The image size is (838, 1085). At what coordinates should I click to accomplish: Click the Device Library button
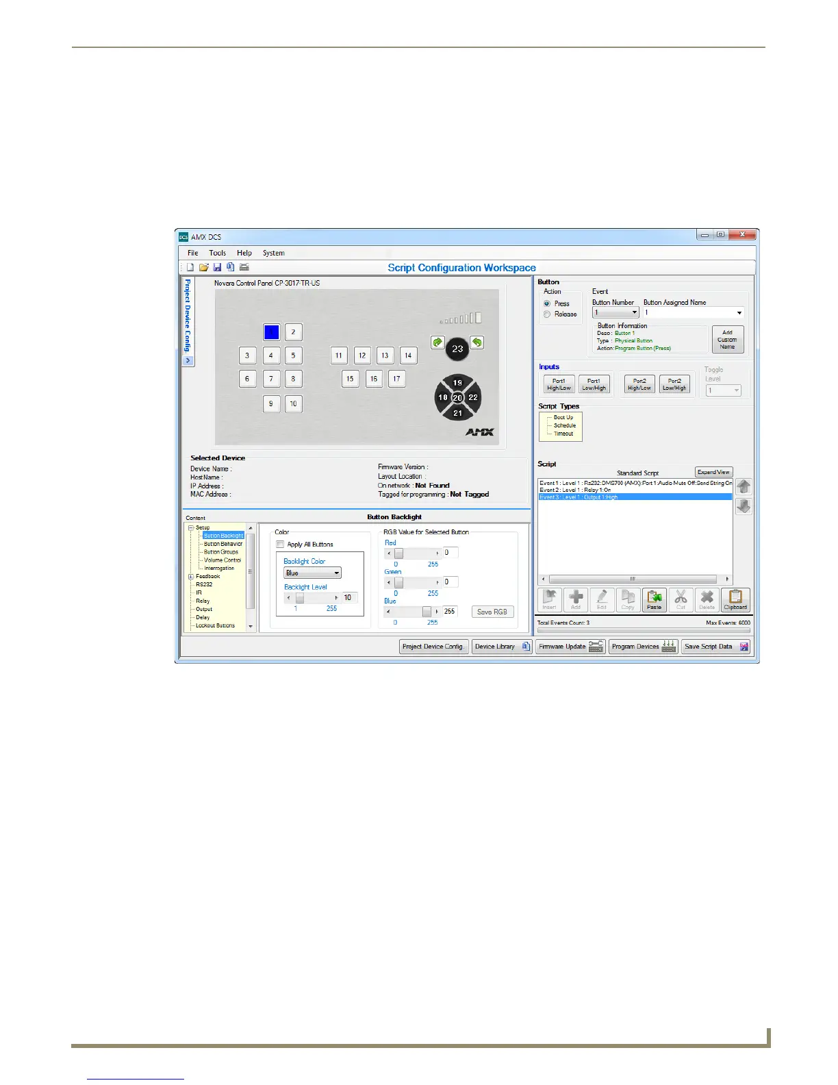point(502,647)
